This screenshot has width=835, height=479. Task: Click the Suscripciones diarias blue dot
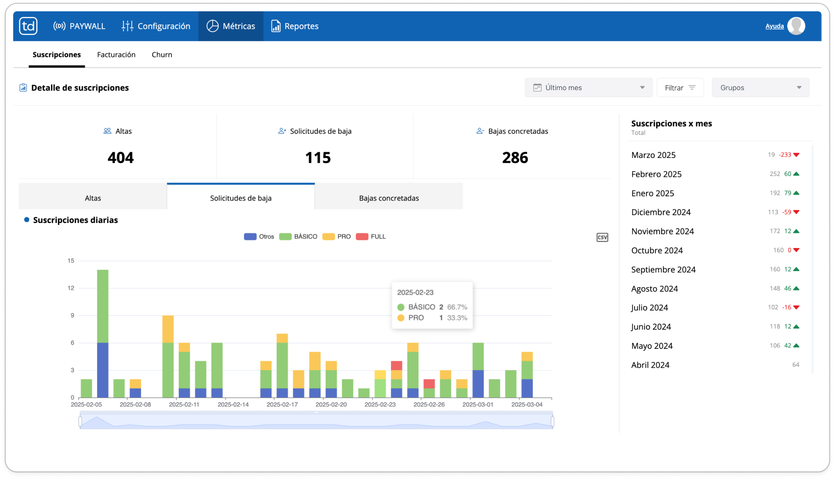pos(27,220)
